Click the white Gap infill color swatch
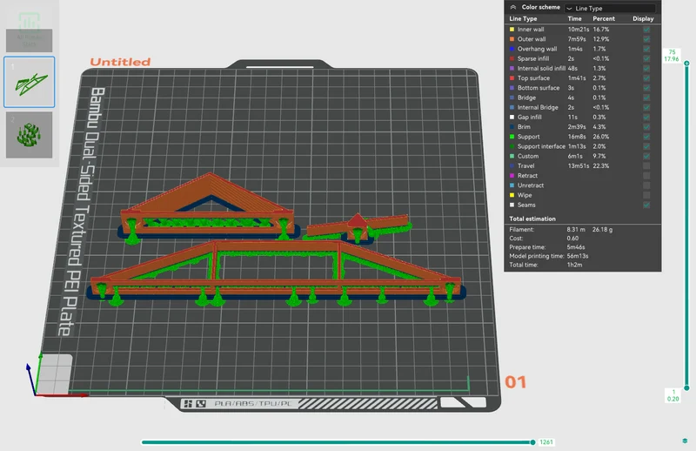Viewport: 696px width, 451px height. pyautogui.click(x=512, y=118)
